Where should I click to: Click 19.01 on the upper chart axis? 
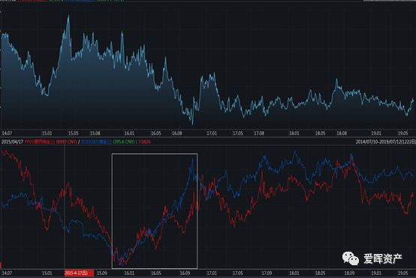coord(376,133)
